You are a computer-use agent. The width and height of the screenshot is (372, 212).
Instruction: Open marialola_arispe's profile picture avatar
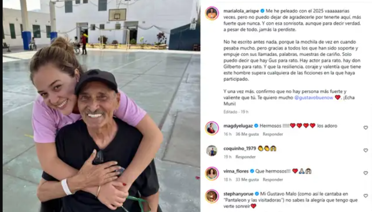pyautogui.click(x=212, y=13)
